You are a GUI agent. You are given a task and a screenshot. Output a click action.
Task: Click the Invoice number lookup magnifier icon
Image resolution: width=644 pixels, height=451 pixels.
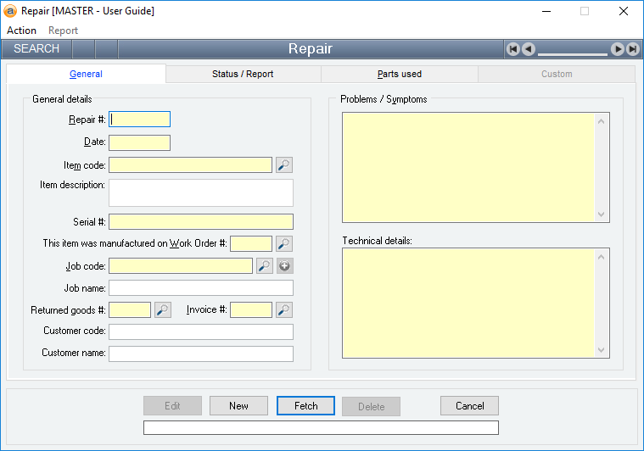(284, 310)
